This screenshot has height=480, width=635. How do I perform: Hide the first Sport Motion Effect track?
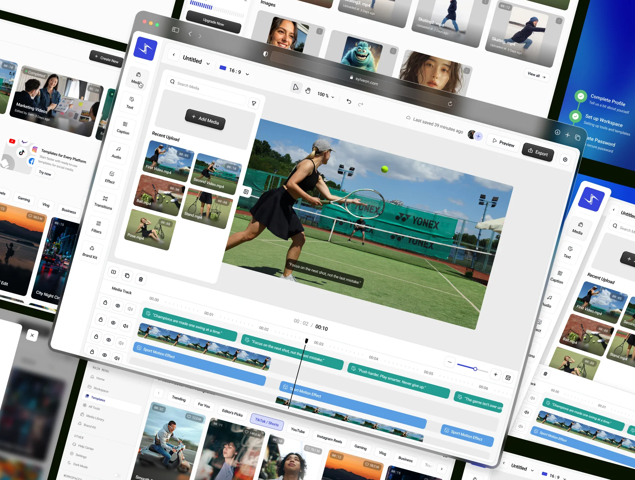[109, 340]
